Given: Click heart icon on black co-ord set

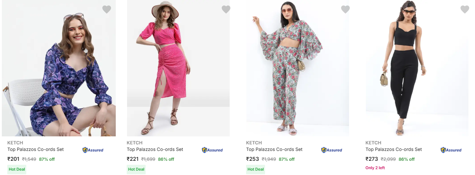Looking at the screenshot, I should [465, 9].
